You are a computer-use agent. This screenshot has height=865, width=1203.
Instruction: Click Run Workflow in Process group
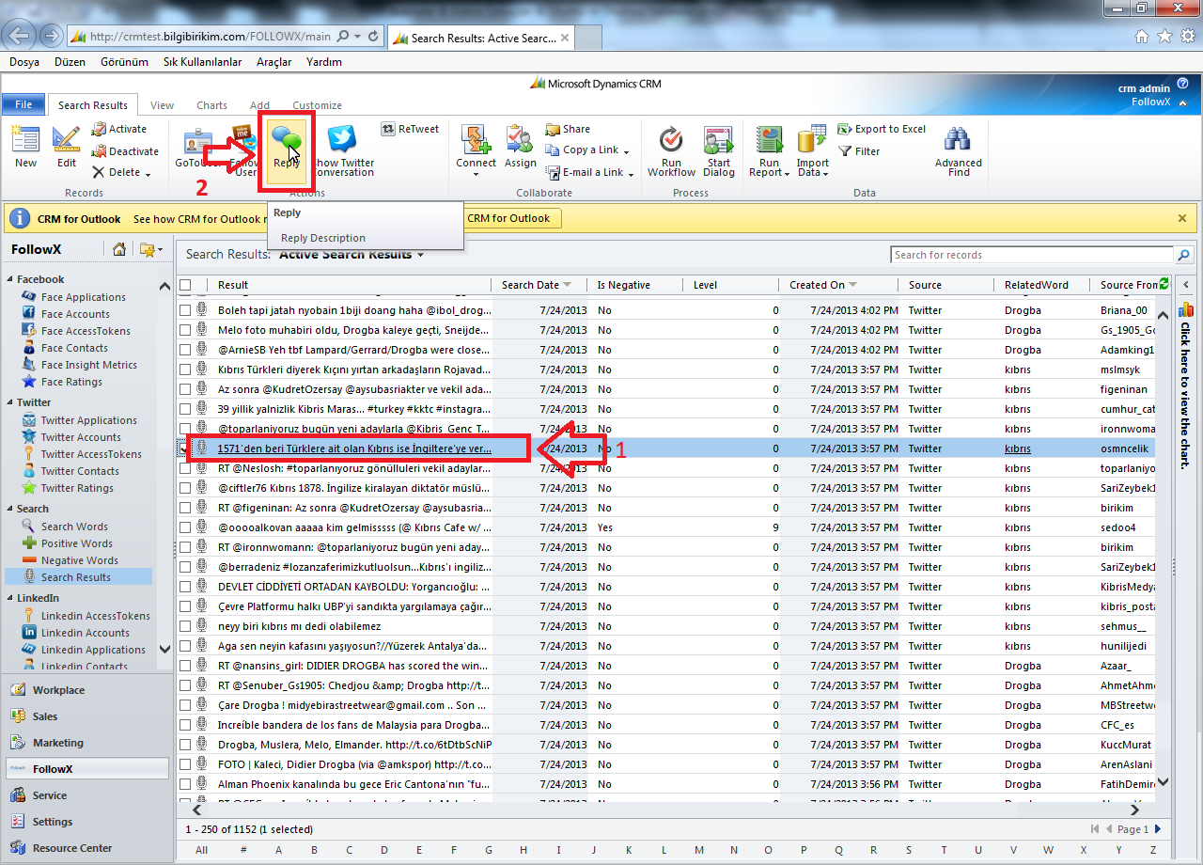tap(671, 150)
